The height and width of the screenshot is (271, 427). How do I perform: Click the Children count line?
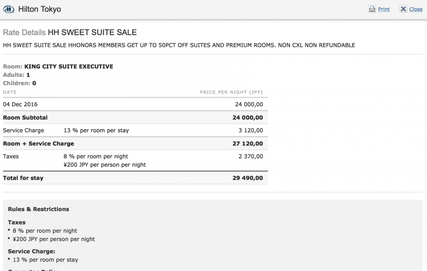pyautogui.click(x=19, y=83)
